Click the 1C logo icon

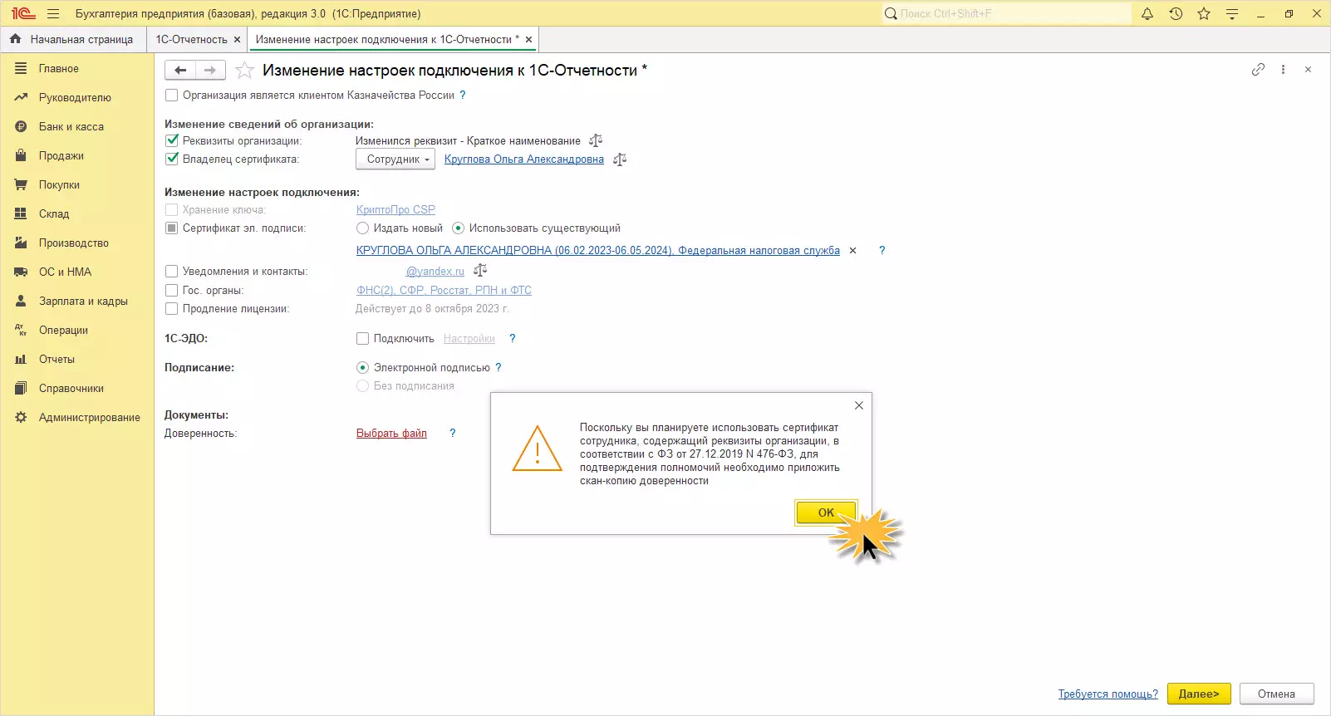23,13
